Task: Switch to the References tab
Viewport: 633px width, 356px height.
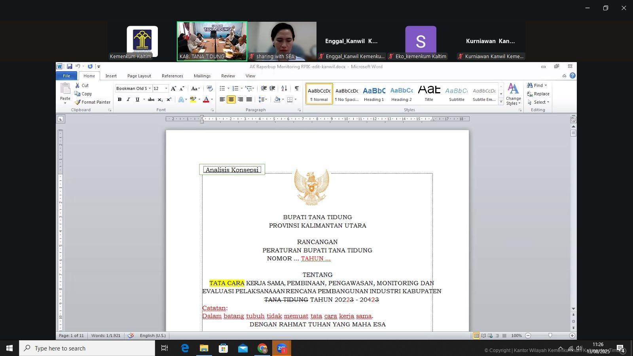Action: (x=172, y=76)
